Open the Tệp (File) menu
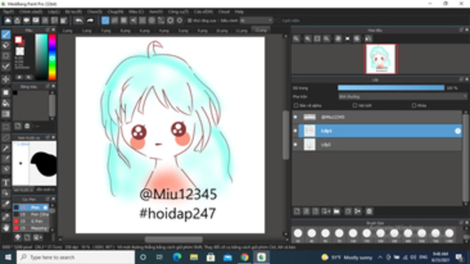470x264 pixels. [x=8, y=11]
